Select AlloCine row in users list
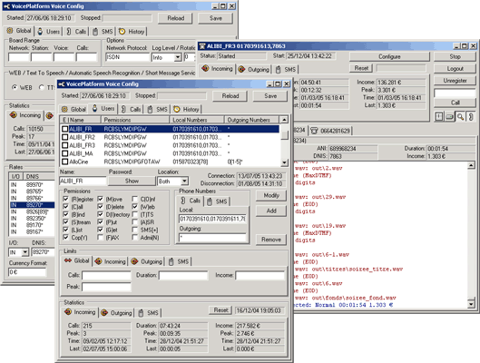The width and height of the screenshot is (480, 363). click(x=170, y=162)
